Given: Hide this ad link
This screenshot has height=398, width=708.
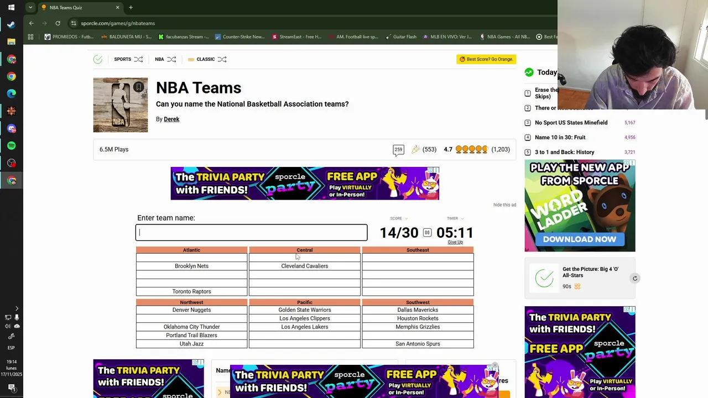Looking at the screenshot, I should (504, 205).
